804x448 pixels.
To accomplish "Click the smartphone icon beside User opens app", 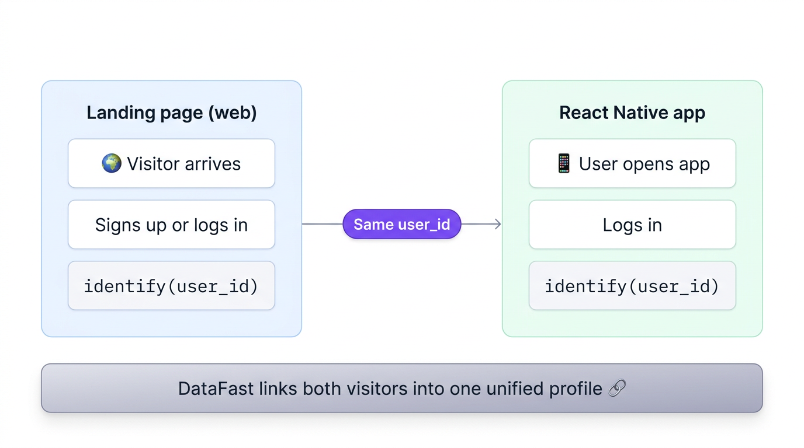I will pos(564,163).
